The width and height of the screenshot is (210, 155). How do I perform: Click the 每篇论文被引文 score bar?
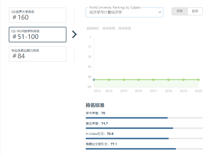(x=144, y=149)
